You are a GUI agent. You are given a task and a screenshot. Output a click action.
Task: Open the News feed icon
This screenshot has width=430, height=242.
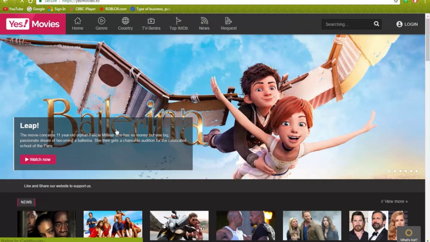pyautogui.click(x=204, y=21)
